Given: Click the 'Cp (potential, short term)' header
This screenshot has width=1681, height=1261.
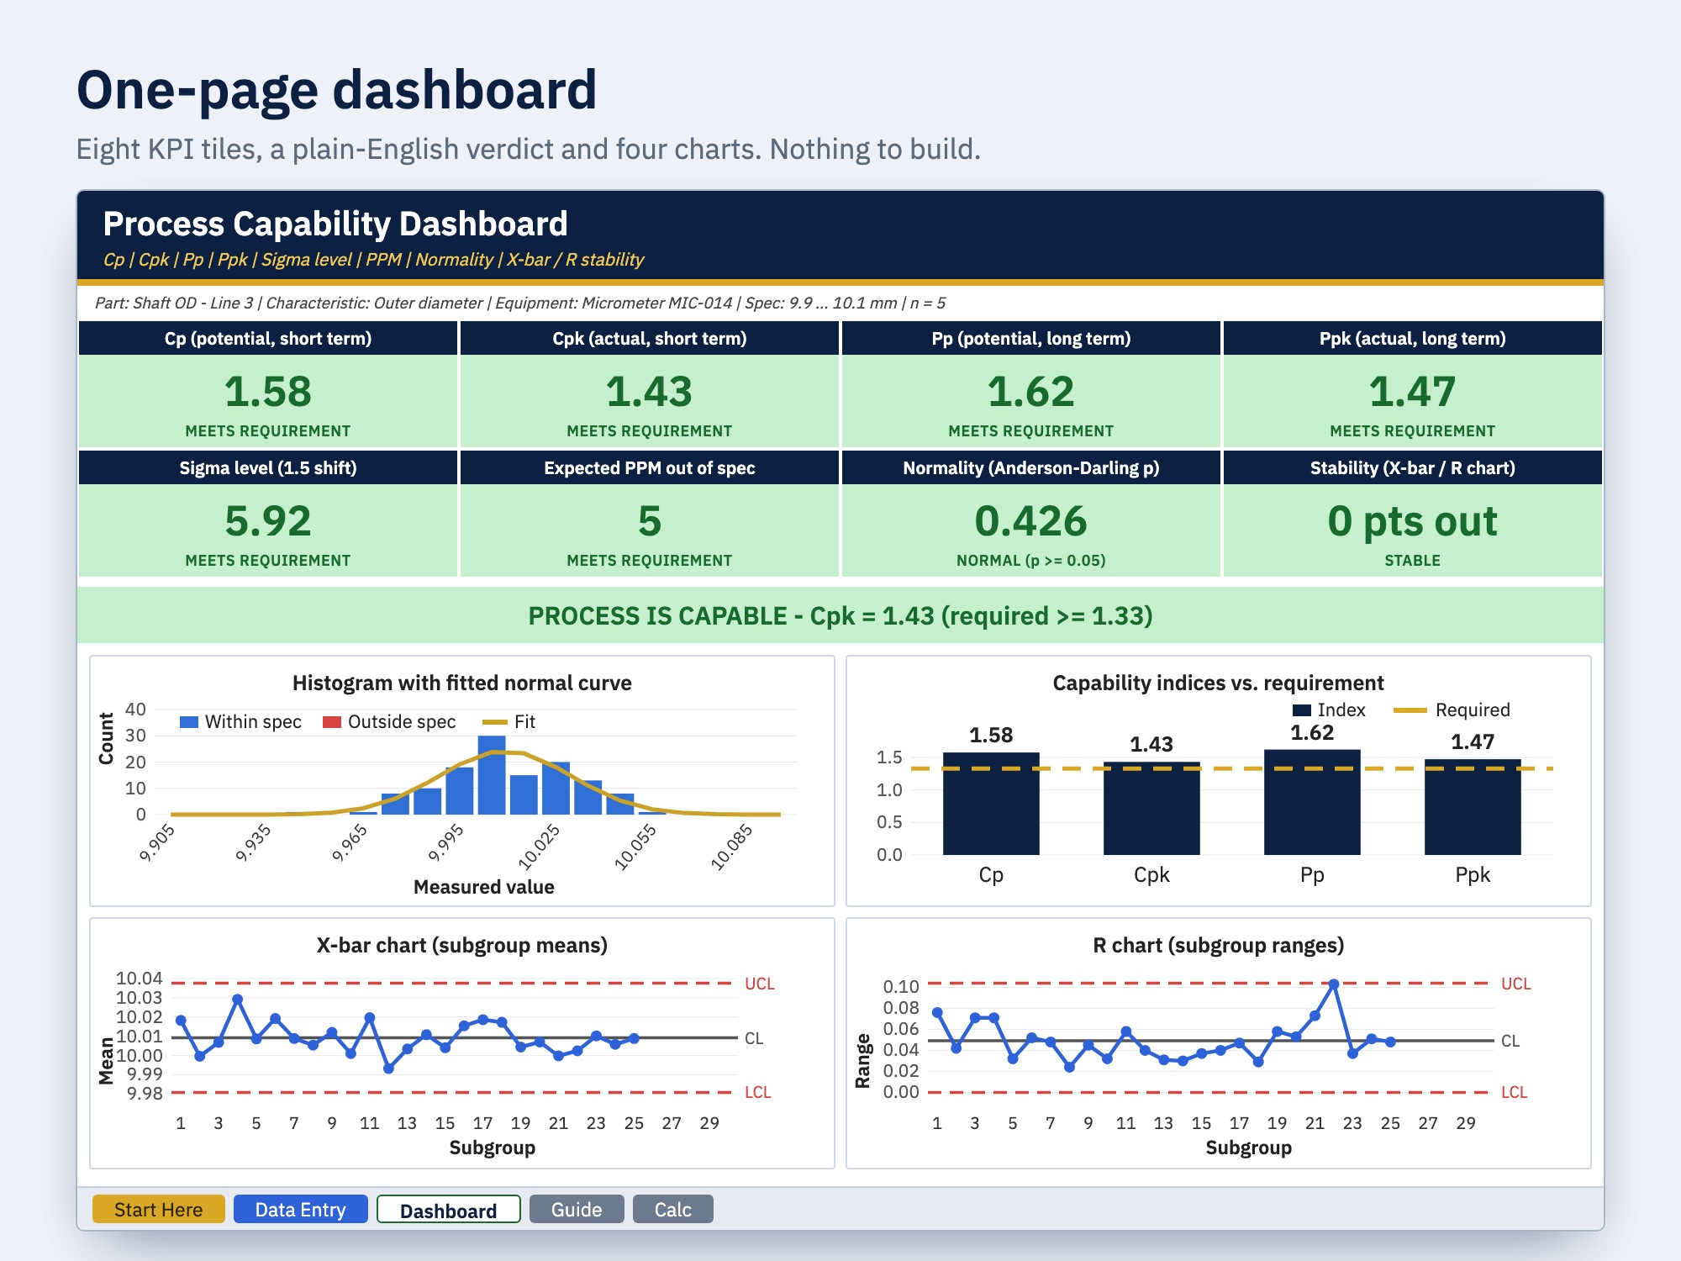Looking at the screenshot, I should pyautogui.click(x=268, y=338).
